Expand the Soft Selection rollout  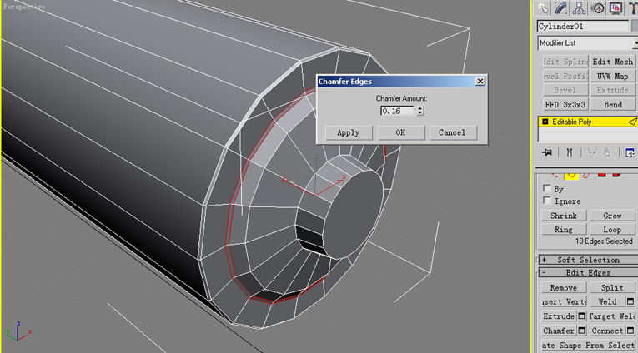point(588,260)
